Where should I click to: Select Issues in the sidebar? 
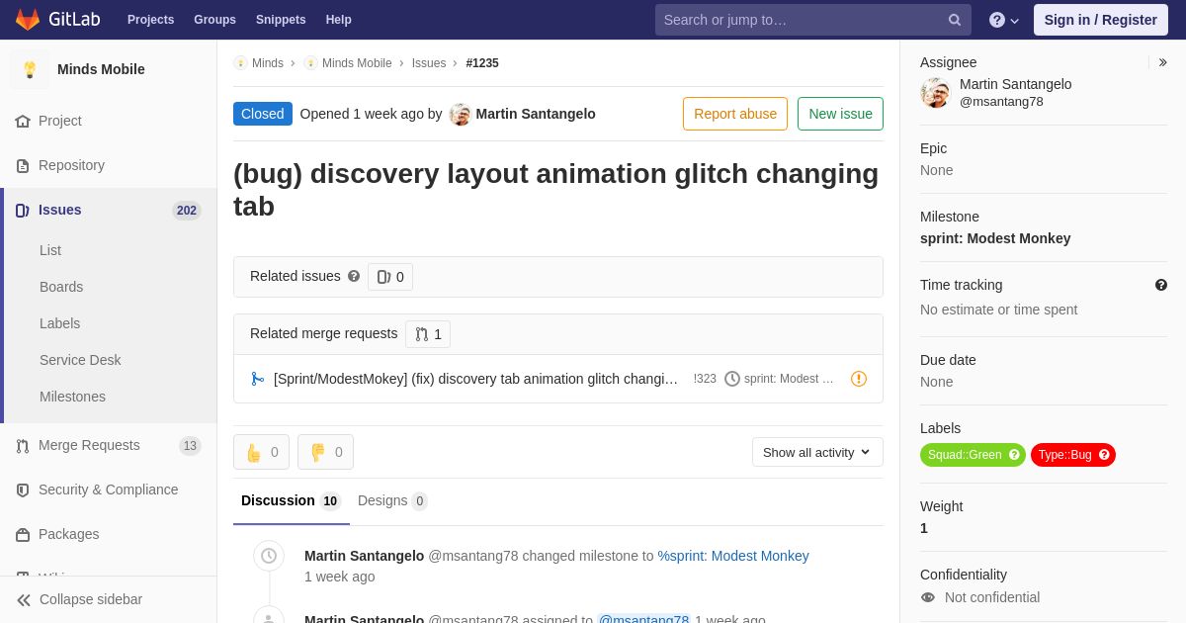60,210
